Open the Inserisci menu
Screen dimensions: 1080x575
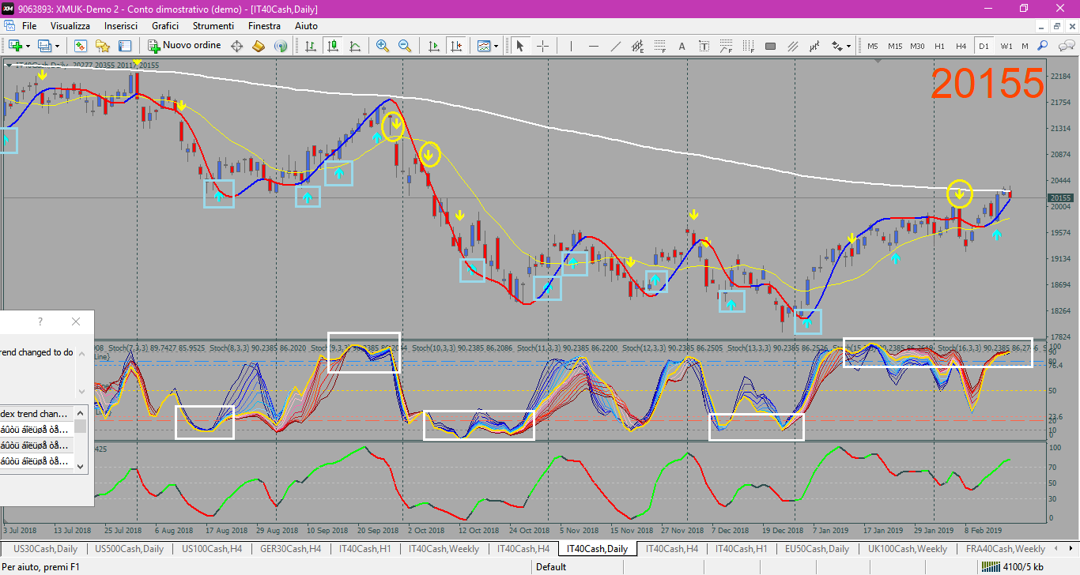tap(121, 26)
